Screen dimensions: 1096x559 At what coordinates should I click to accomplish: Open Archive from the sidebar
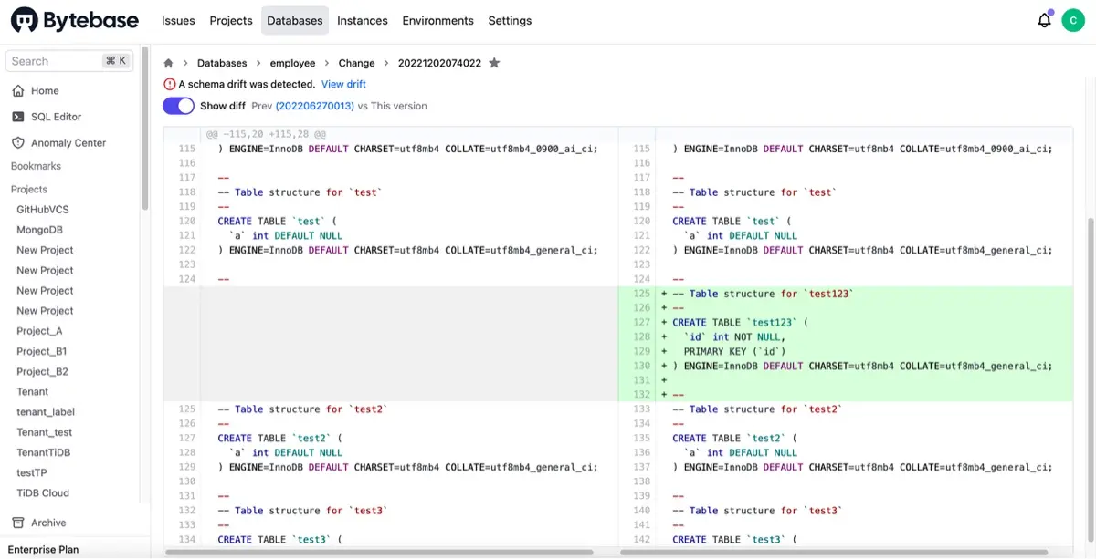click(43, 523)
